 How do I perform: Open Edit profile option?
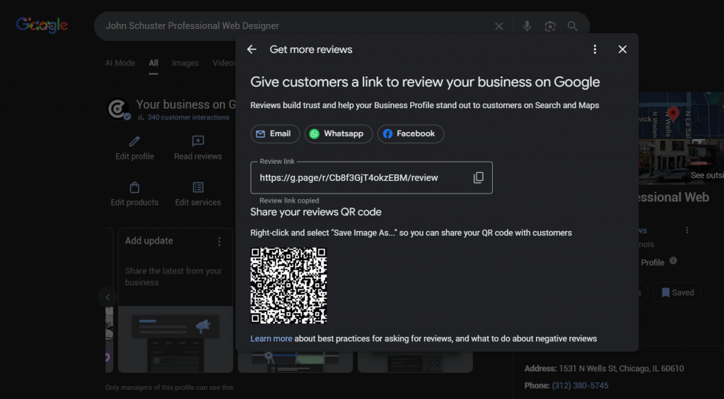134,148
